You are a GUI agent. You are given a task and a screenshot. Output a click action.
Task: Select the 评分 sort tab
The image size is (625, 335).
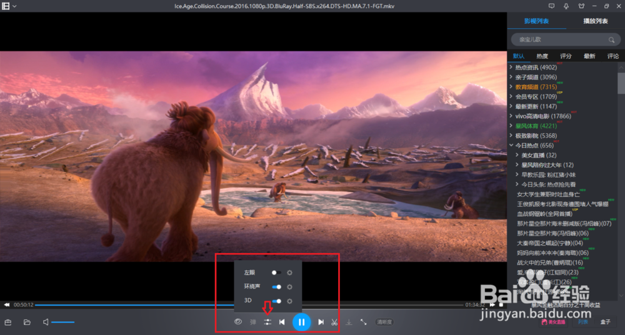pos(566,56)
